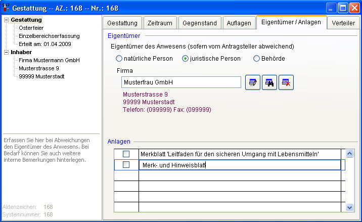Screen dimensions: 362x222
Task: Select the 'natürliche Person' radio button
Action: click(x=119, y=59)
